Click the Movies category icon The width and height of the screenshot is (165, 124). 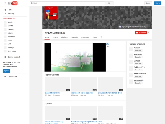5,33
